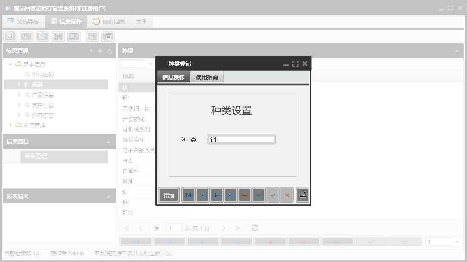
Task: Cancel the edit with the red X button
Action: coord(286,195)
